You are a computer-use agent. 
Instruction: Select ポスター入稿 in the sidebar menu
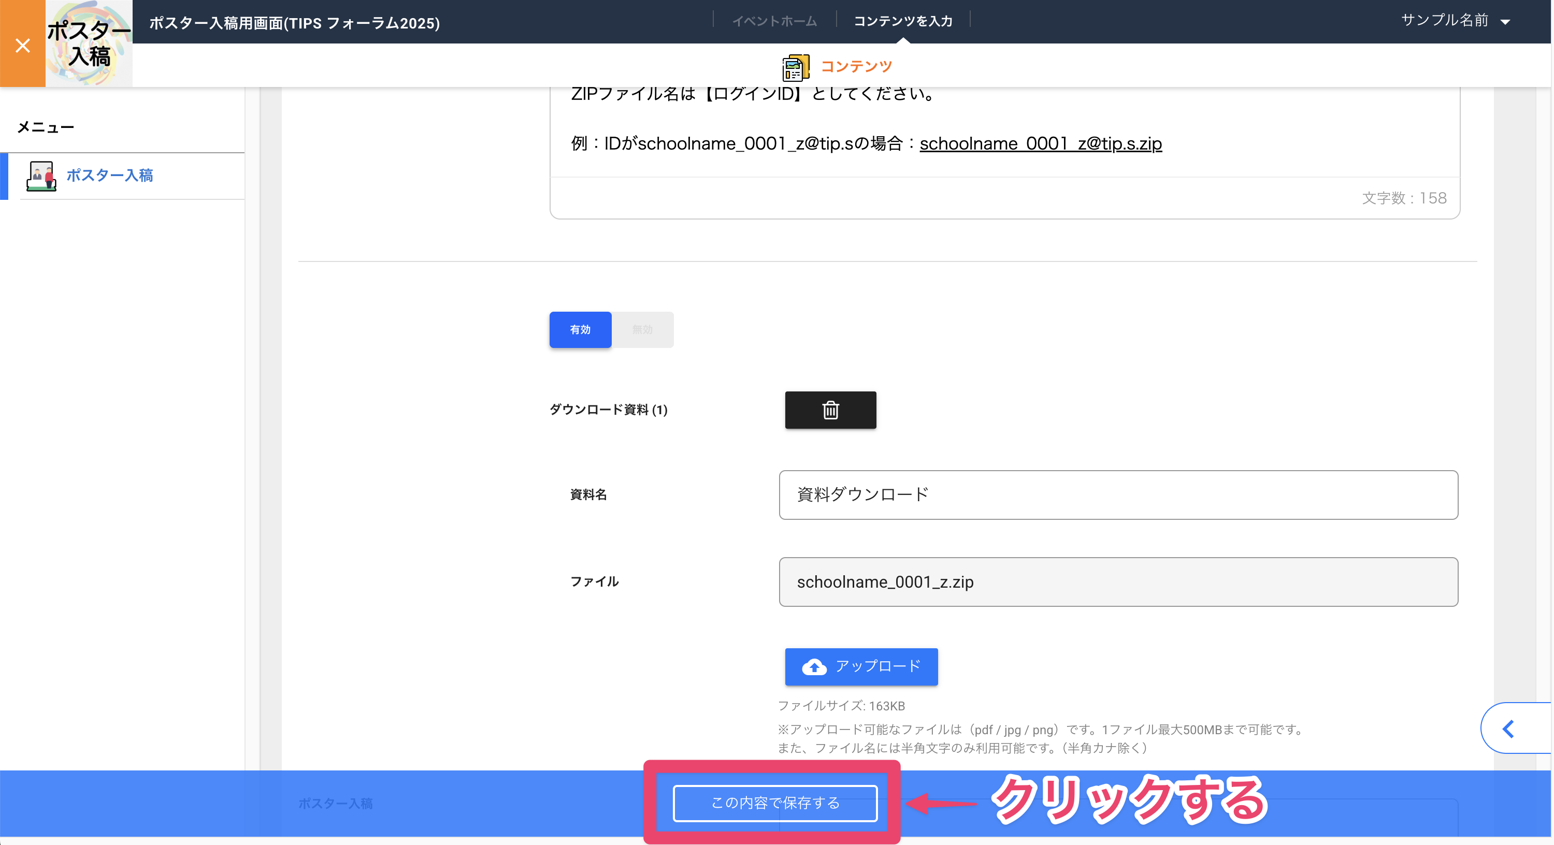110,176
